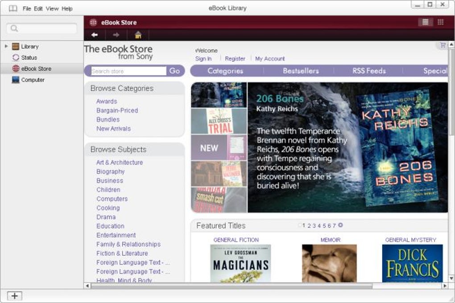Open the Awards category

107,101
